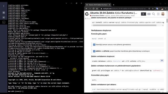Open the ubuntu 2004-zabbix-kurulumu tag link
Viewport: 168px width, 94px height.
coord(120,16)
